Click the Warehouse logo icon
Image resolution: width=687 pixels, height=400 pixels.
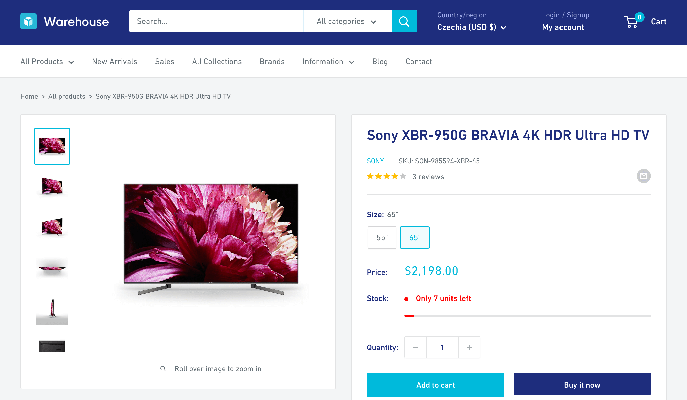[29, 21]
